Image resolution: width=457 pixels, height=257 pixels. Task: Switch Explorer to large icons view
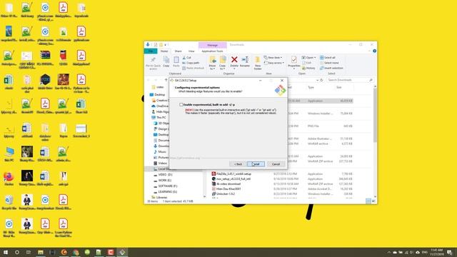click(x=373, y=201)
